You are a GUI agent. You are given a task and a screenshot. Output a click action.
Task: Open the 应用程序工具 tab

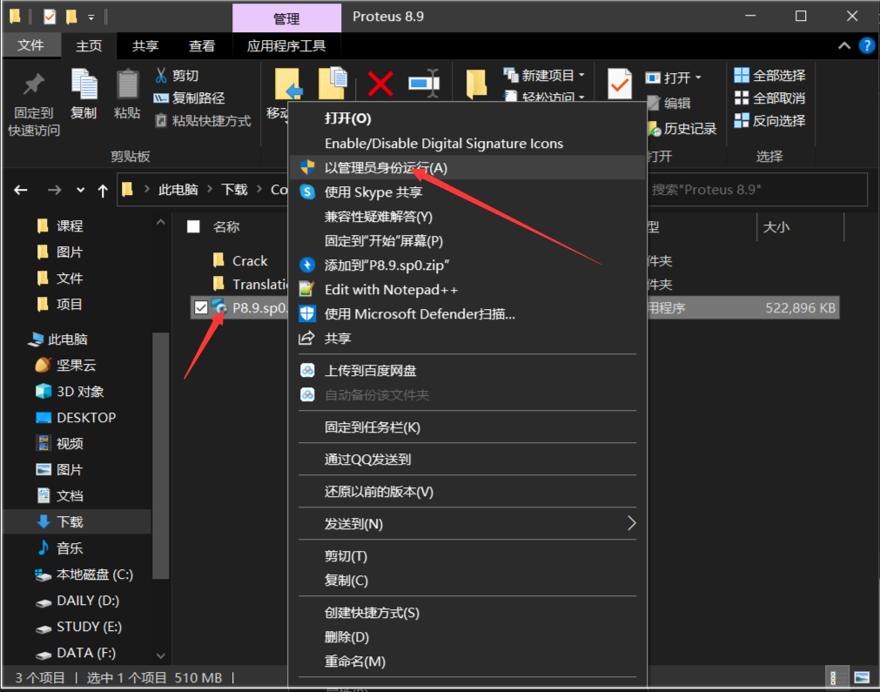[286, 46]
